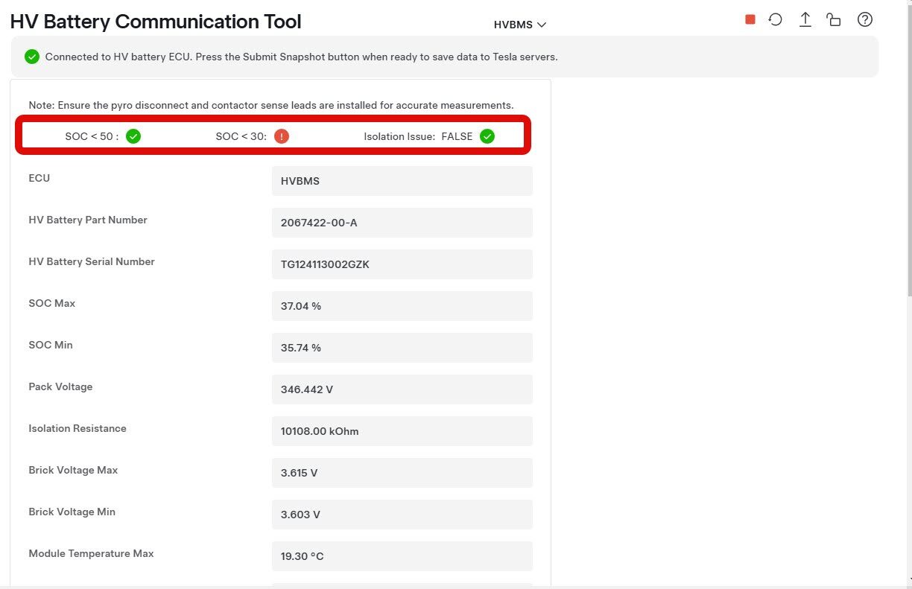Click the refresh/reload icon

tap(776, 20)
